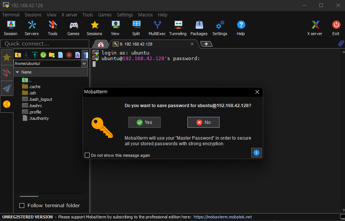Open new tab with plus icon
345x221 pixels.
[x=206, y=44]
